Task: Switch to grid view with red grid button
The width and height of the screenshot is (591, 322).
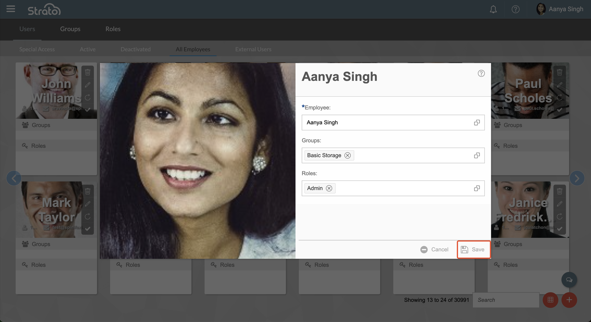Action: (550, 300)
